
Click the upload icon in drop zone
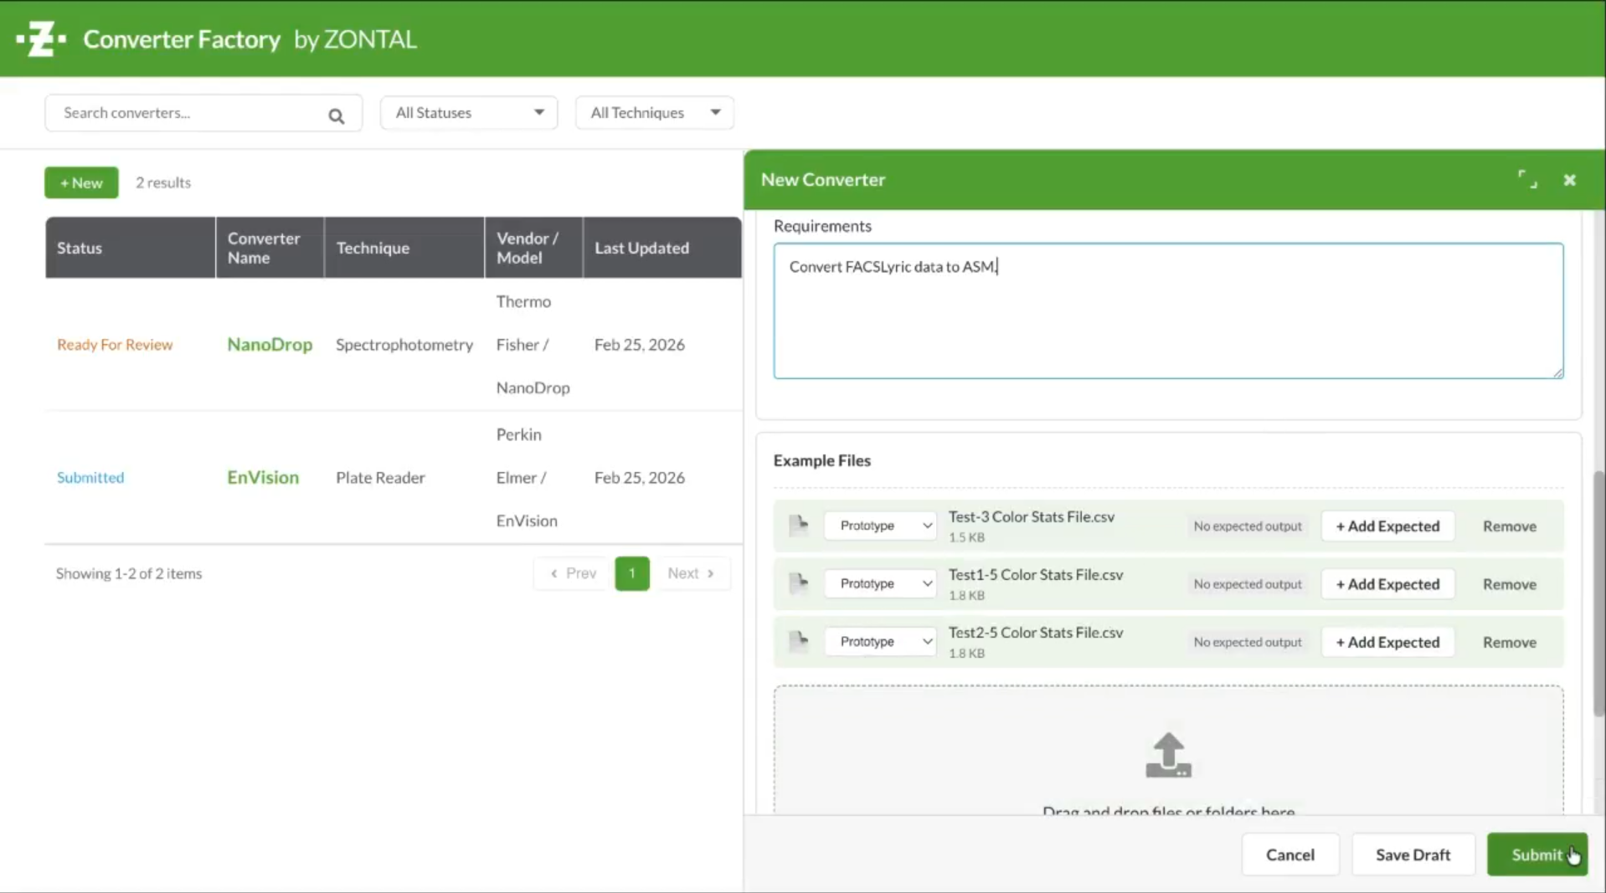click(x=1168, y=755)
